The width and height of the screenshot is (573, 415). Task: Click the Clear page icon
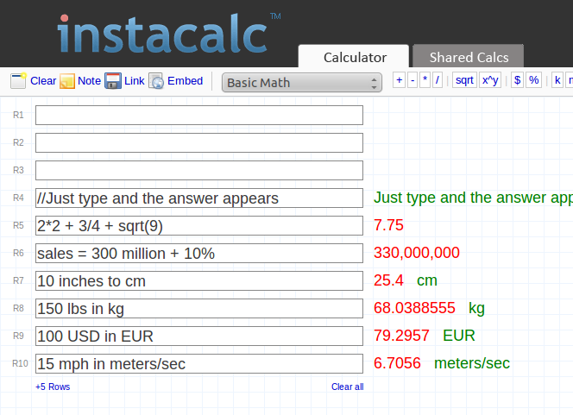pos(18,81)
